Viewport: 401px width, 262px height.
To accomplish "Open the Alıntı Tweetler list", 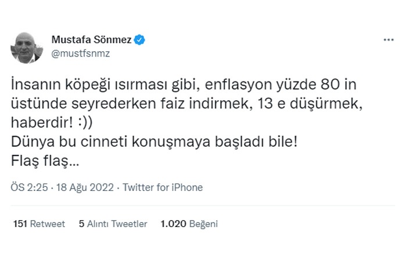I will (117, 224).
